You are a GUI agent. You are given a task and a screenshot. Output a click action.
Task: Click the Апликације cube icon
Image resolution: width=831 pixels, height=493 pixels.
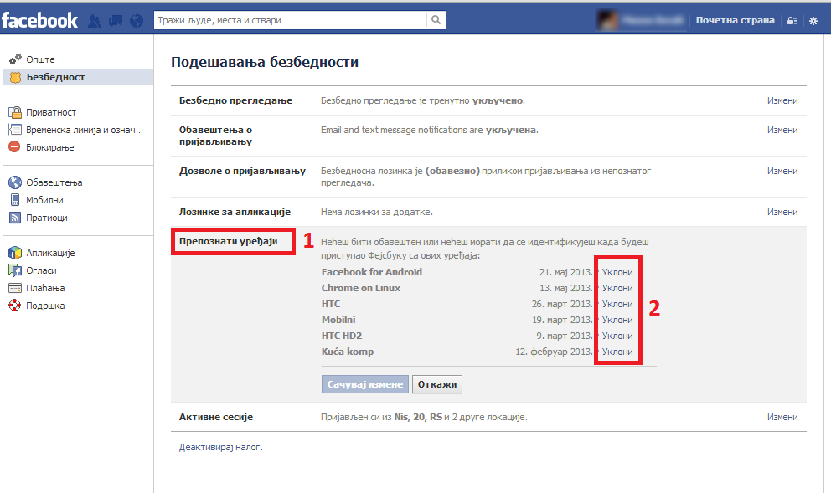click(x=15, y=253)
